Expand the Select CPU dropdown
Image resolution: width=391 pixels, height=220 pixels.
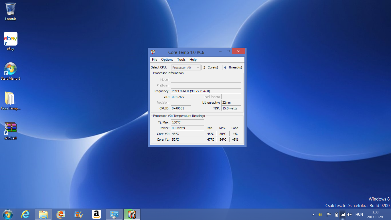click(x=186, y=68)
